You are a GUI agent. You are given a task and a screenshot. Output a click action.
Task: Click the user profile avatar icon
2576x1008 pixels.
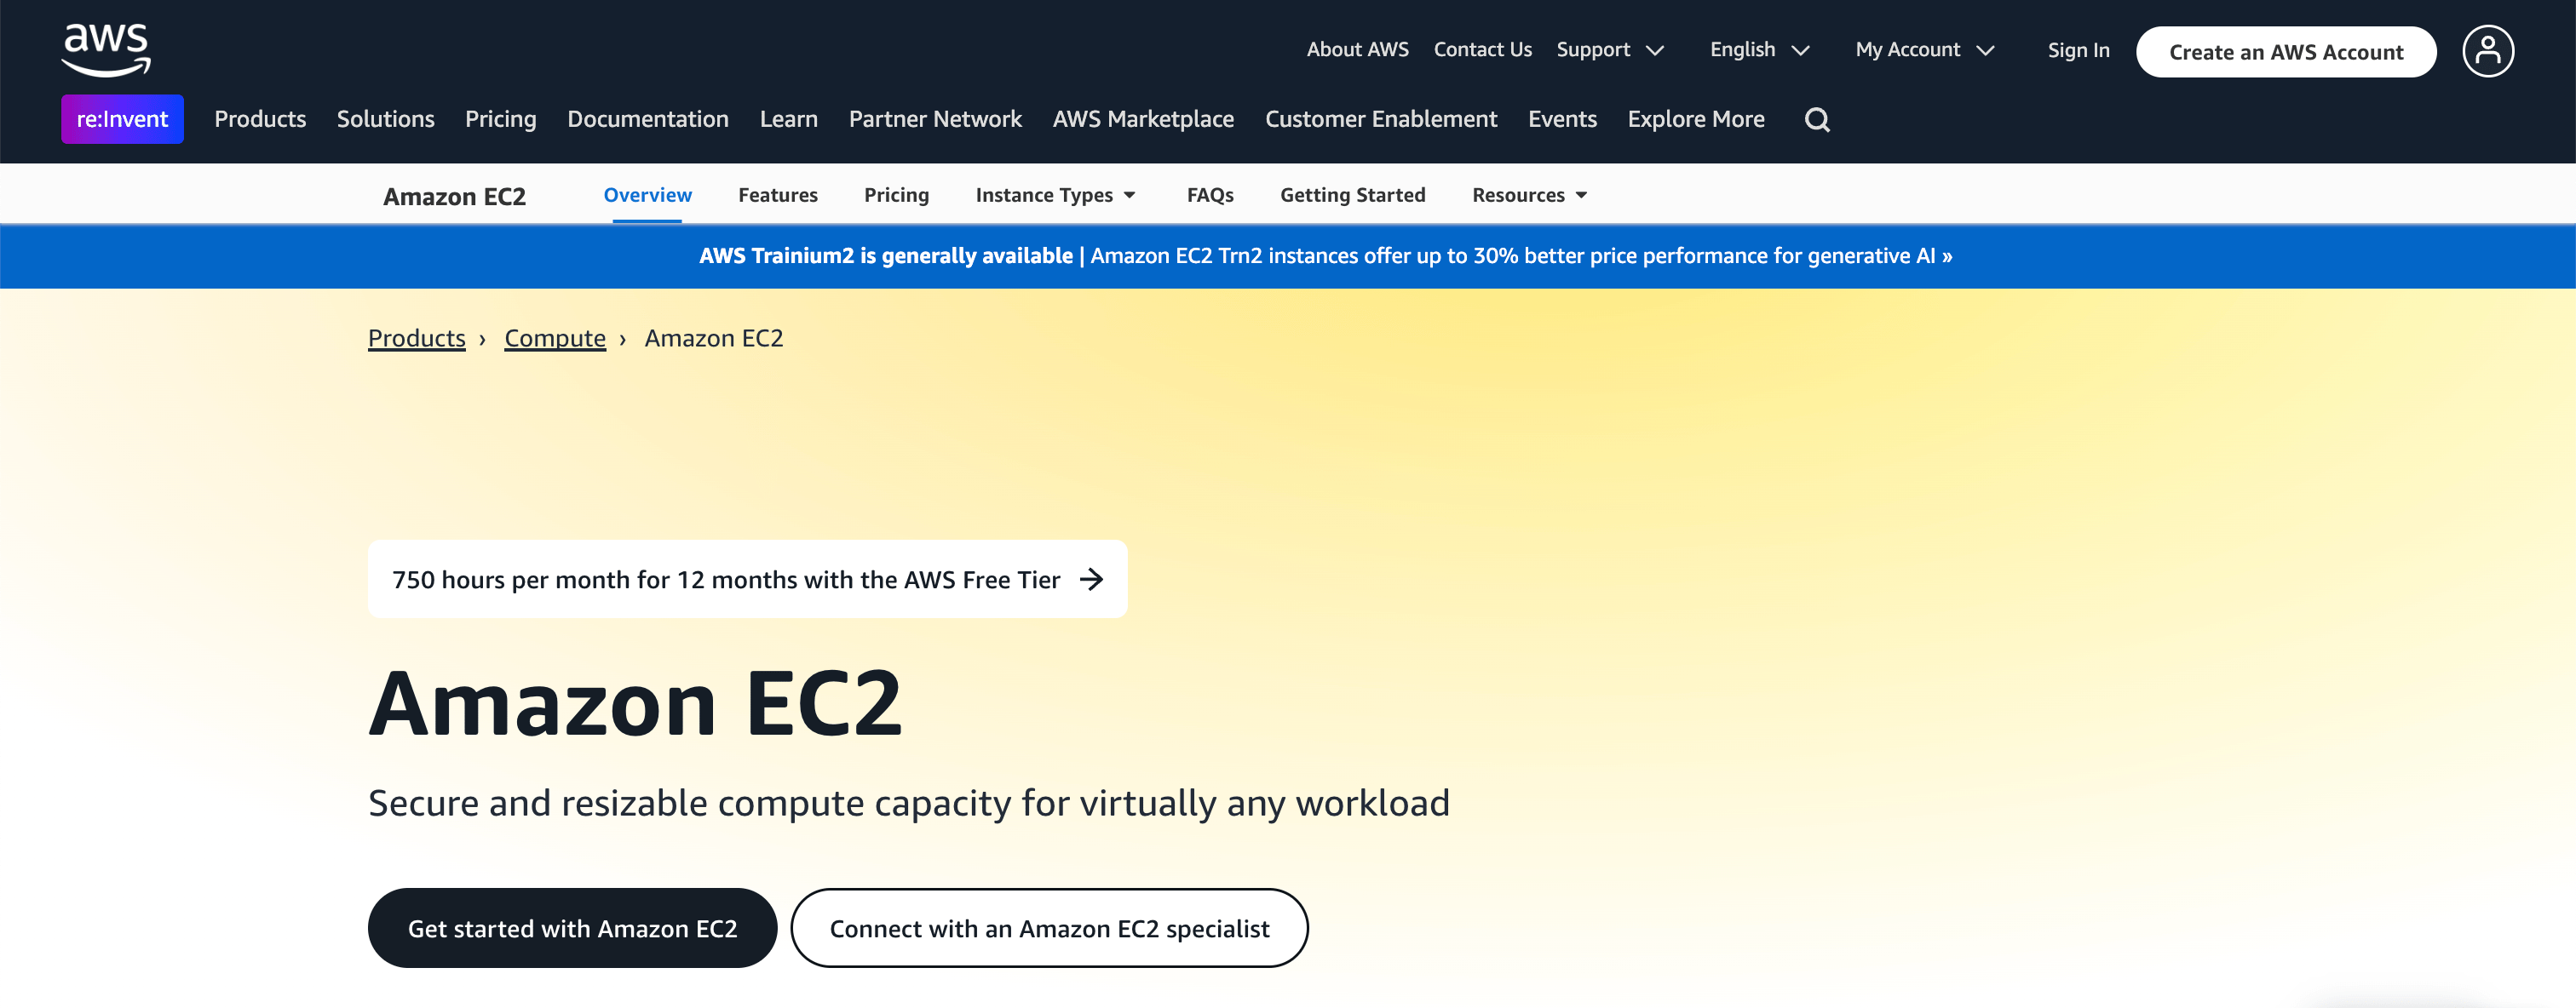point(2487,51)
